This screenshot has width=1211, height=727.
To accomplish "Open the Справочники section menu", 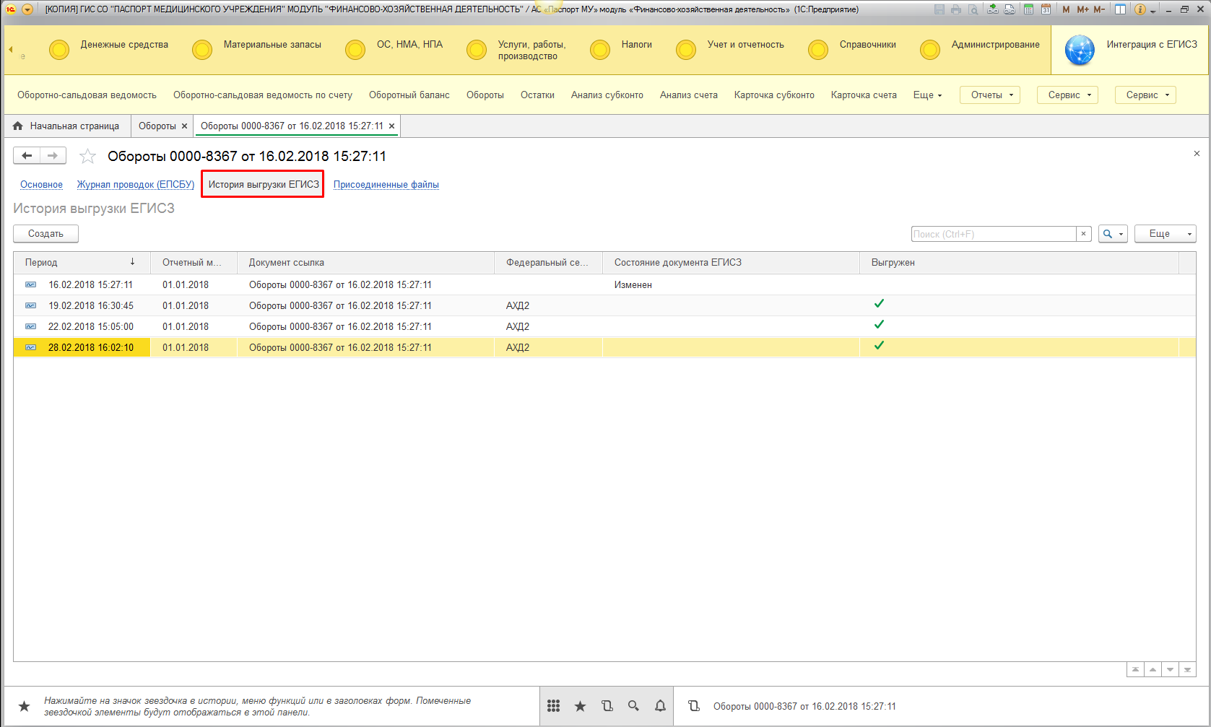I will coord(867,45).
